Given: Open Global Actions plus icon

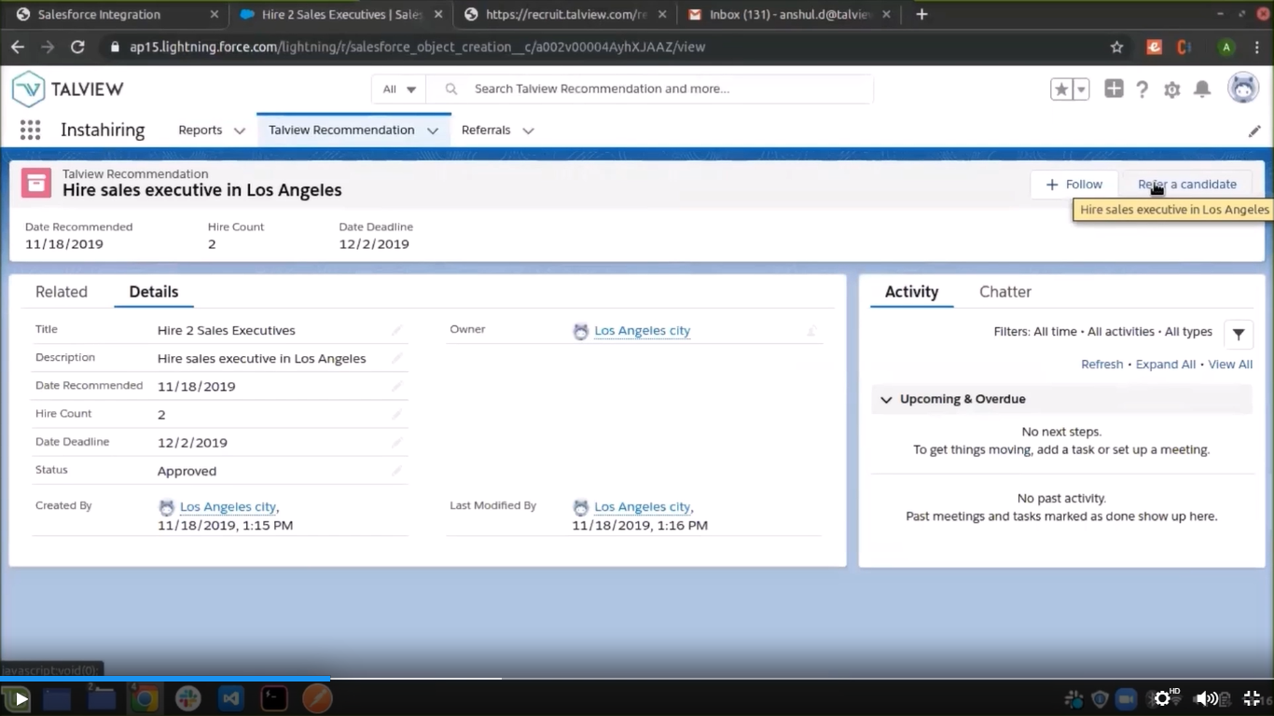Looking at the screenshot, I should (1114, 89).
